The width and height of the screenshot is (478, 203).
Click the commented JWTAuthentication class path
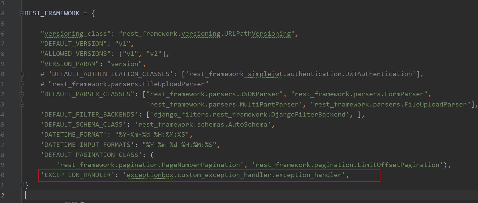point(301,74)
